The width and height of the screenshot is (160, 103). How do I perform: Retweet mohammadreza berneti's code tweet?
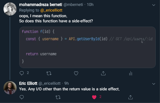pos(49,73)
